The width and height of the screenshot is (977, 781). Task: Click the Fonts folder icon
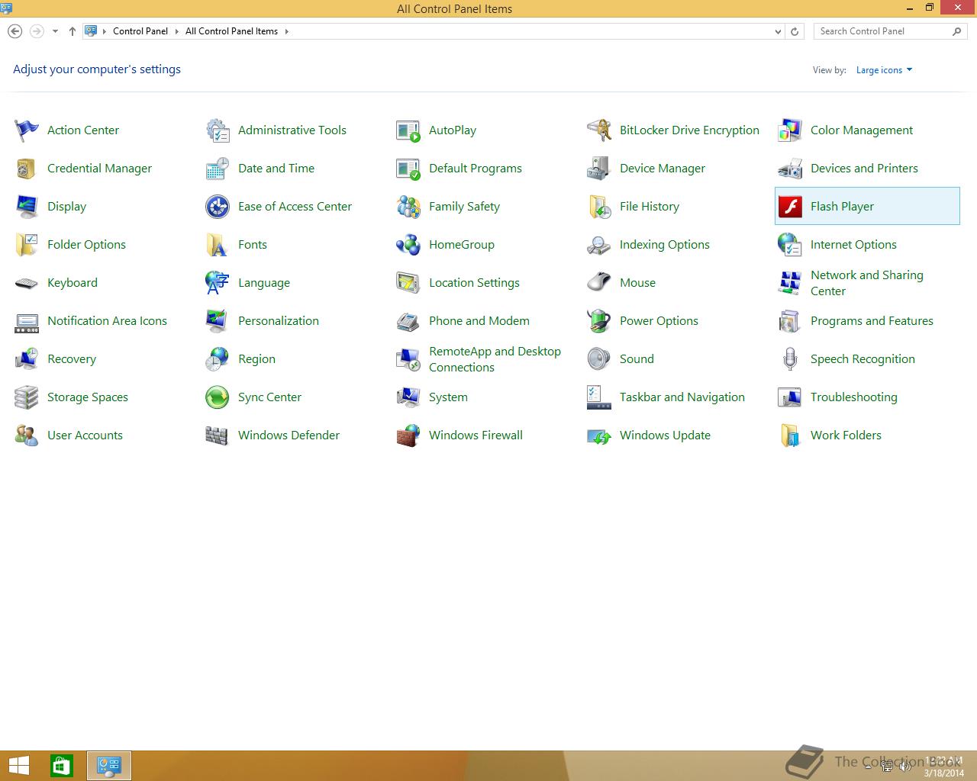coord(218,245)
